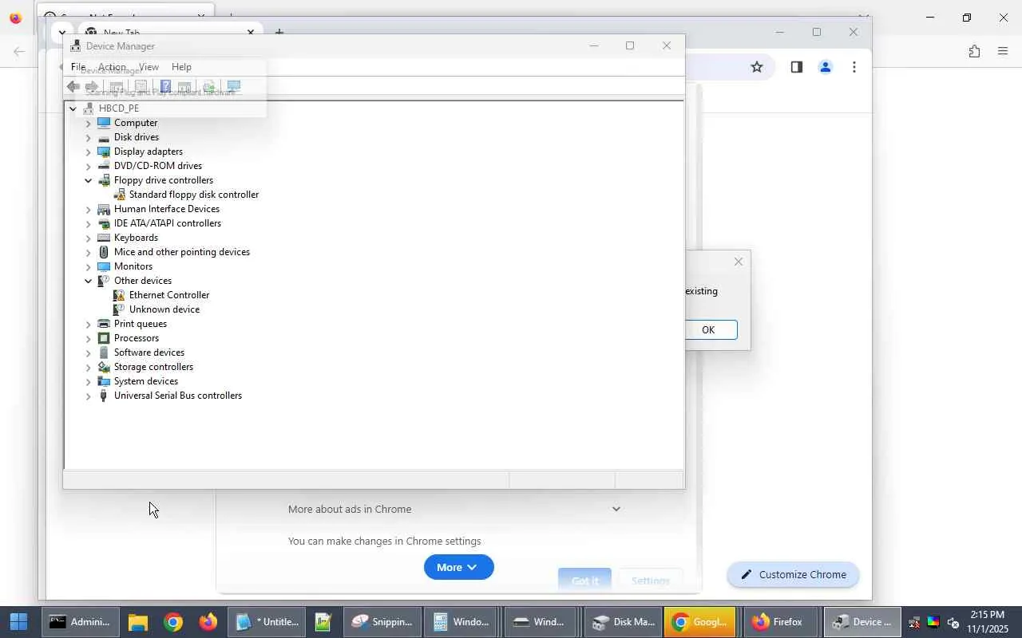Collapse the Other devices category

(x=88, y=281)
